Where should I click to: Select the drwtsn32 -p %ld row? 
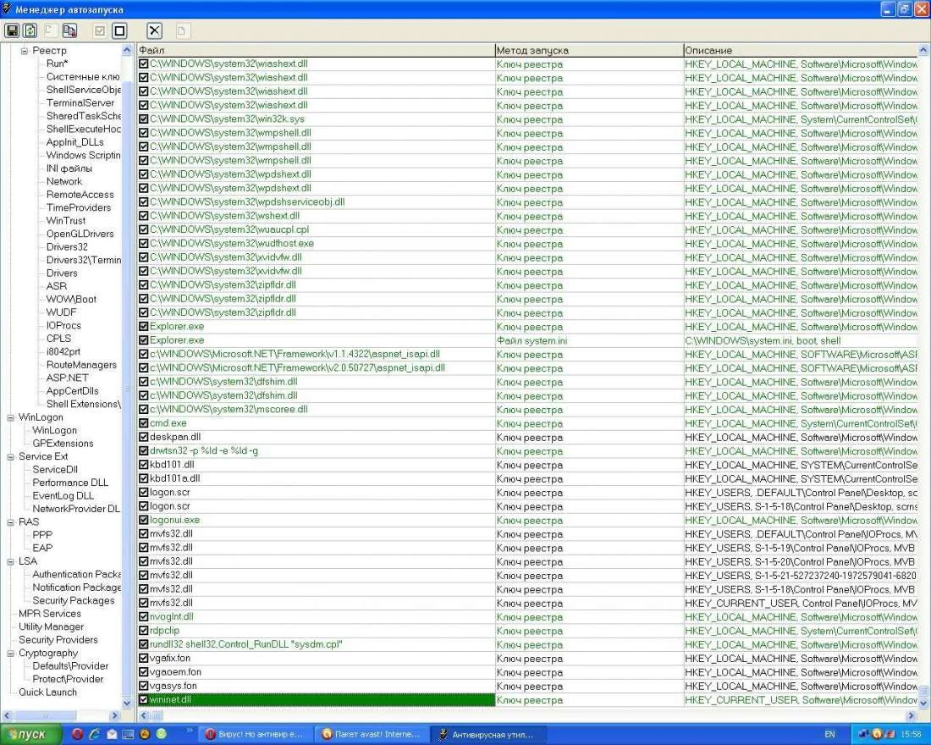528,451
